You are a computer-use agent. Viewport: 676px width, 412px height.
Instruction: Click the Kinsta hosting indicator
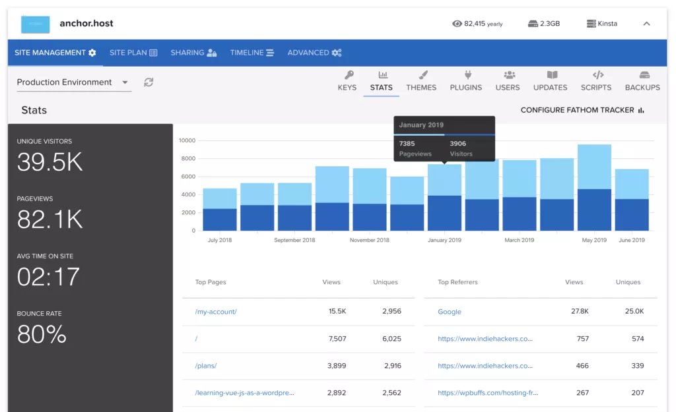[x=601, y=23]
